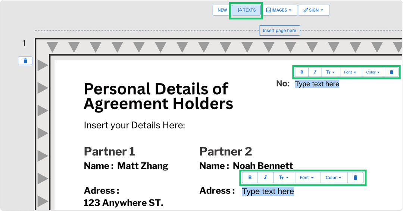Click the text field next to No:
The image size is (403, 211).
(x=317, y=84)
